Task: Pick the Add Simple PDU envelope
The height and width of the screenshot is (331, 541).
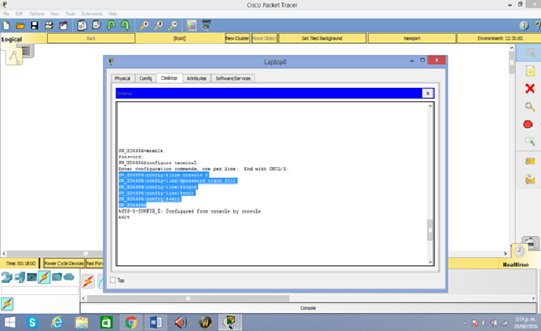Action: [x=529, y=161]
